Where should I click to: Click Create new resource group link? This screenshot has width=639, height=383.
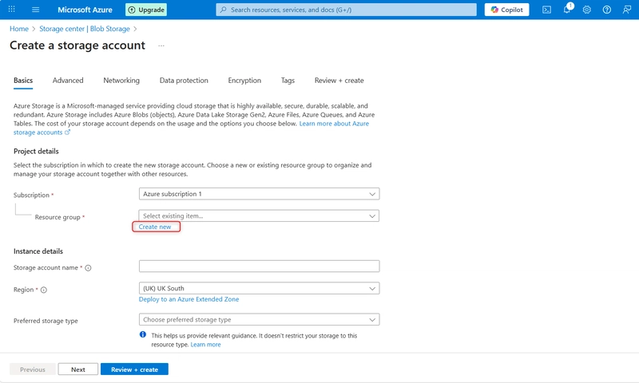155,227
